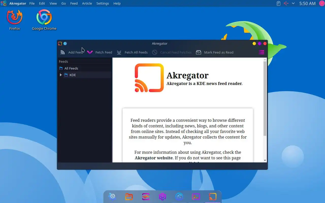The height and width of the screenshot is (203, 325).
Task: Click the Akregator window icon in title bar
Action: click(x=60, y=44)
